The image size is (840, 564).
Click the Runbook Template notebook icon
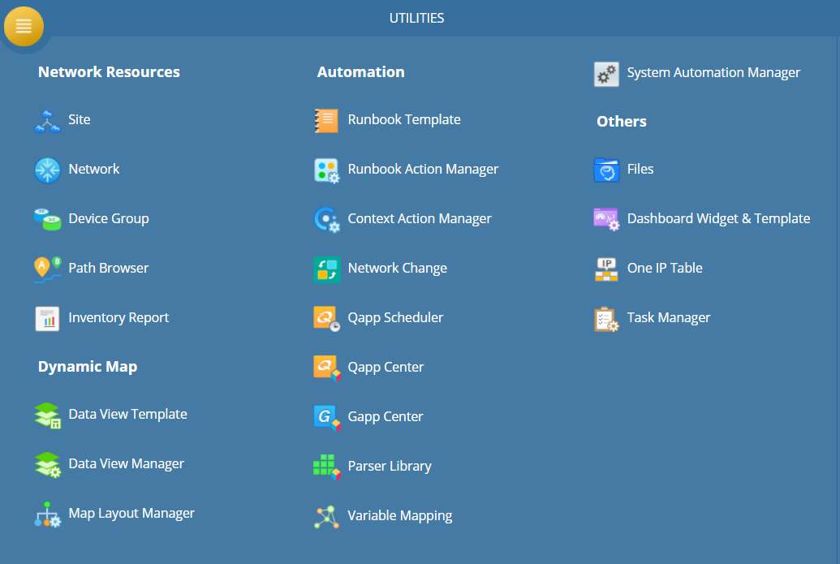[326, 120]
